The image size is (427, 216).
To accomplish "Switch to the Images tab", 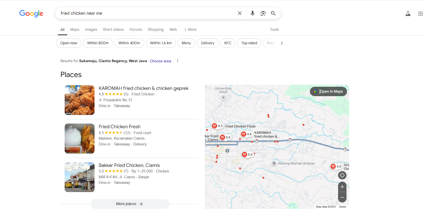I will pyautogui.click(x=91, y=30).
